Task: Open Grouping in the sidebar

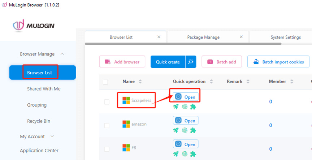Action: tap(37, 105)
